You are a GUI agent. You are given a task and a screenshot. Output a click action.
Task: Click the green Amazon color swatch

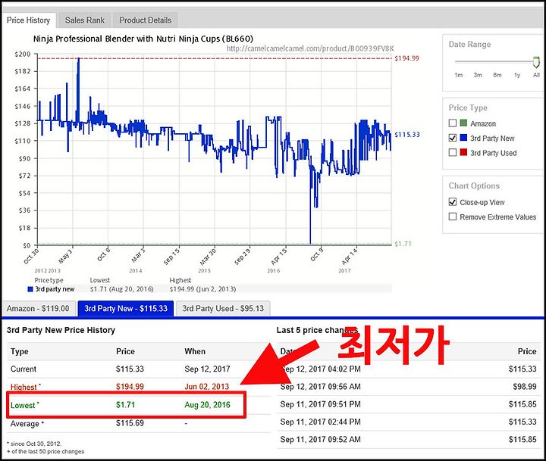[463, 123]
